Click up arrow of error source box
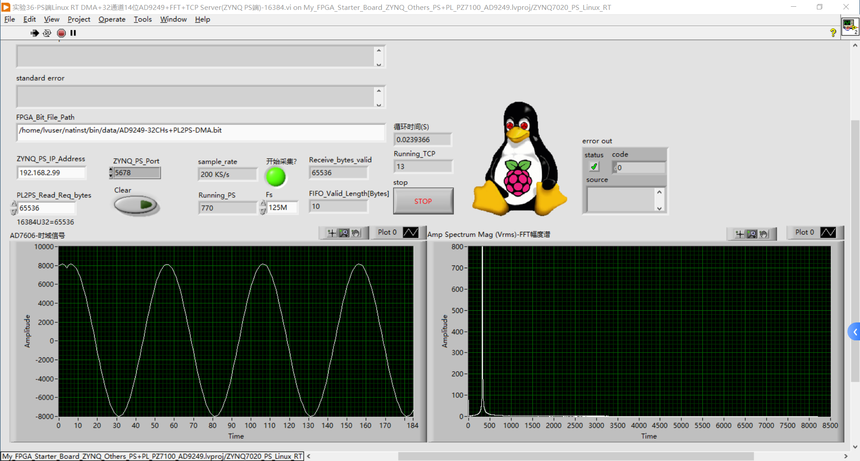The height and width of the screenshot is (461, 860). click(x=659, y=192)
